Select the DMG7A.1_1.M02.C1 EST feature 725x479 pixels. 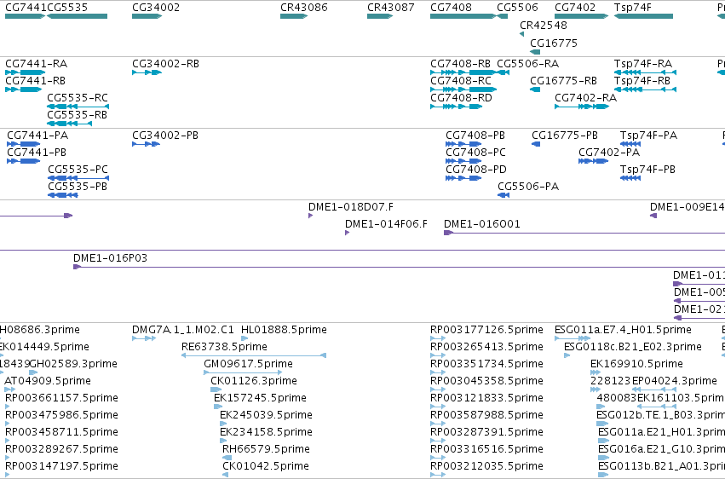tap(144, 338)
